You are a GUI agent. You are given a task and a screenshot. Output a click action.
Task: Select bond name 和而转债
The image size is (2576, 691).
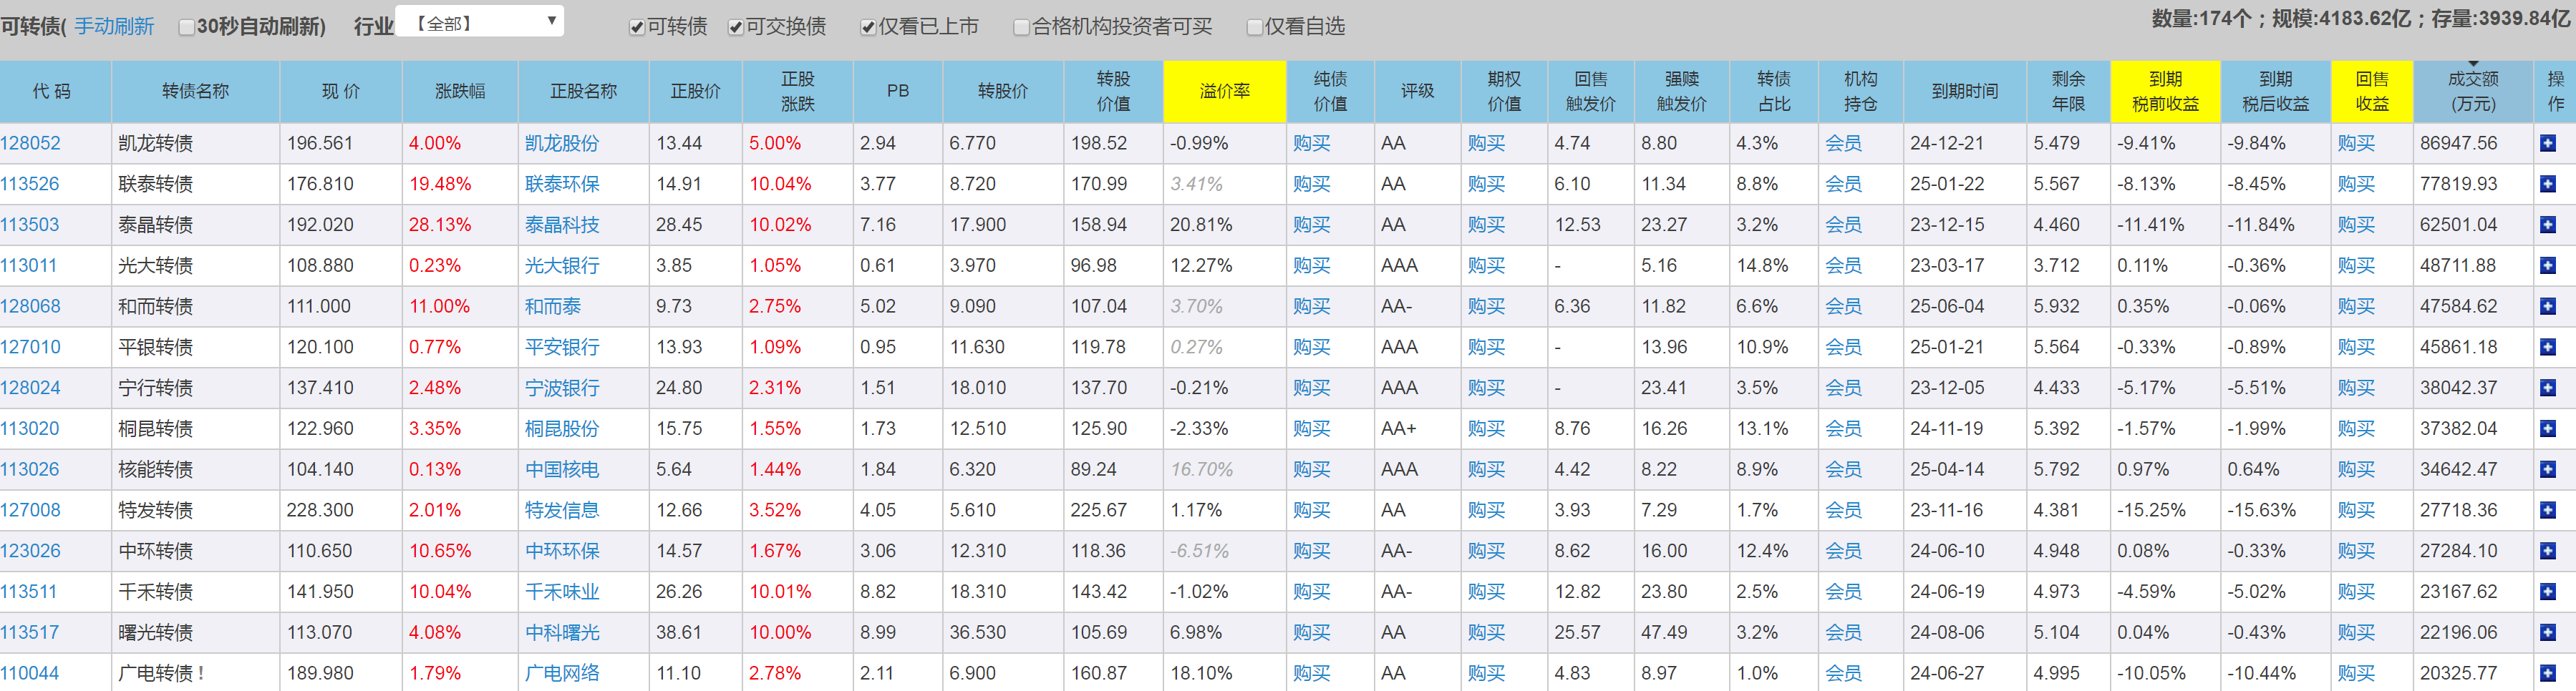155,307
